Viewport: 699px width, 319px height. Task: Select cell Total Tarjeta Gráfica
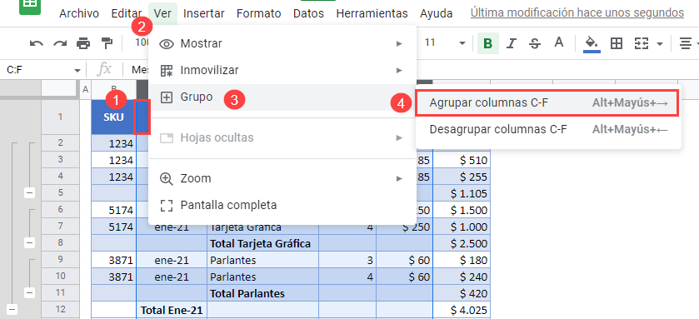coord(263,243)
